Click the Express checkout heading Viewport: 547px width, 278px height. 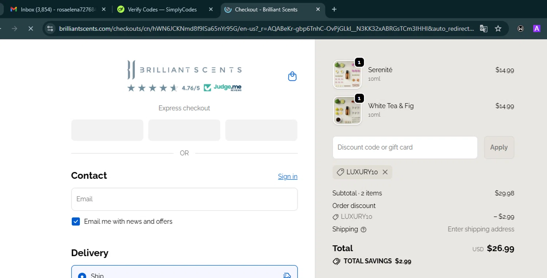click(184, 108)
